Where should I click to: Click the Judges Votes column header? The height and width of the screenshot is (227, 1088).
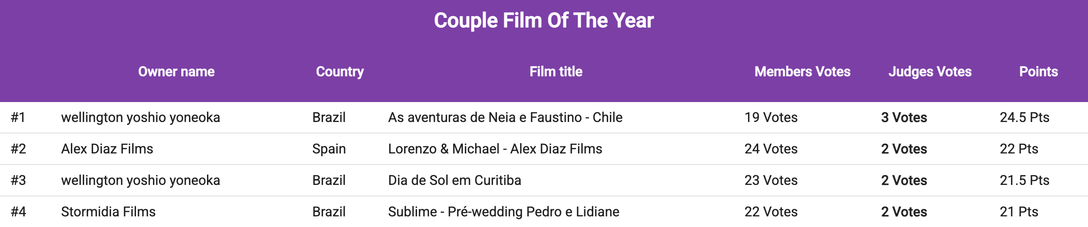tap(929, 71)
